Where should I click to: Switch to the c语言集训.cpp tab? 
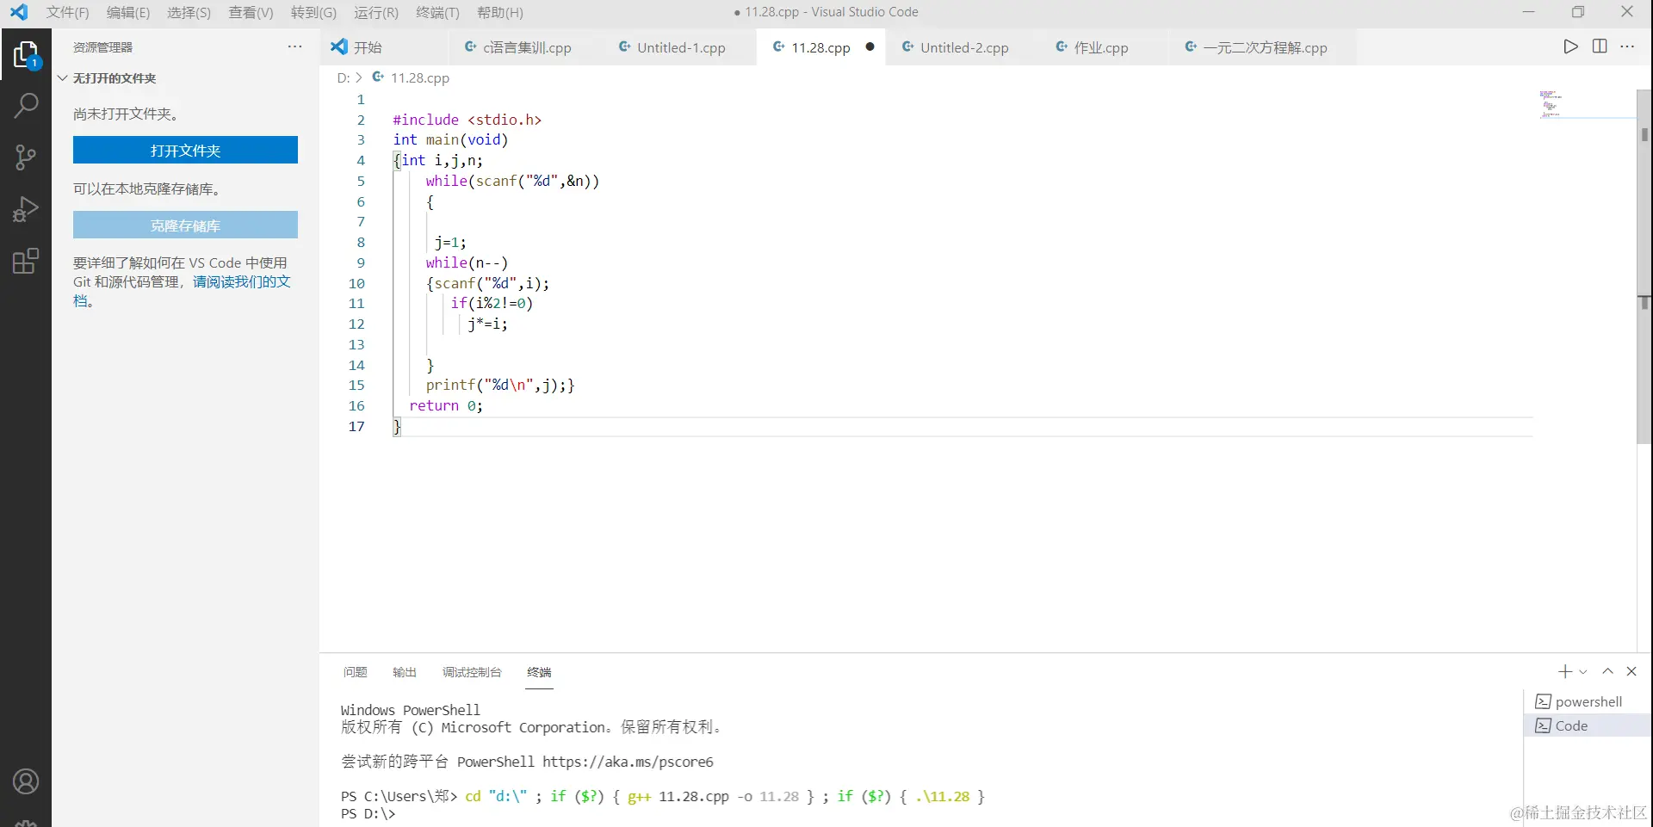coord(527,47)
